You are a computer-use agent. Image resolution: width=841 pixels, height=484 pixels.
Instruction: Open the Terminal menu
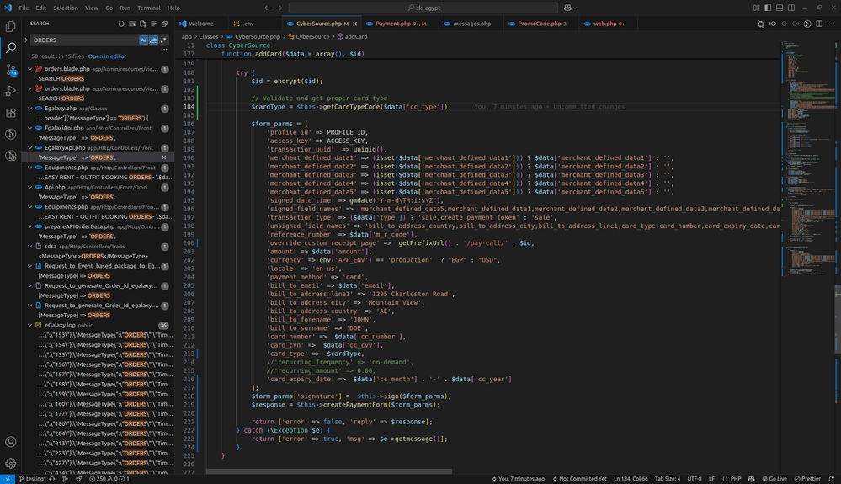pyautogui.click(x=148, y=8)
